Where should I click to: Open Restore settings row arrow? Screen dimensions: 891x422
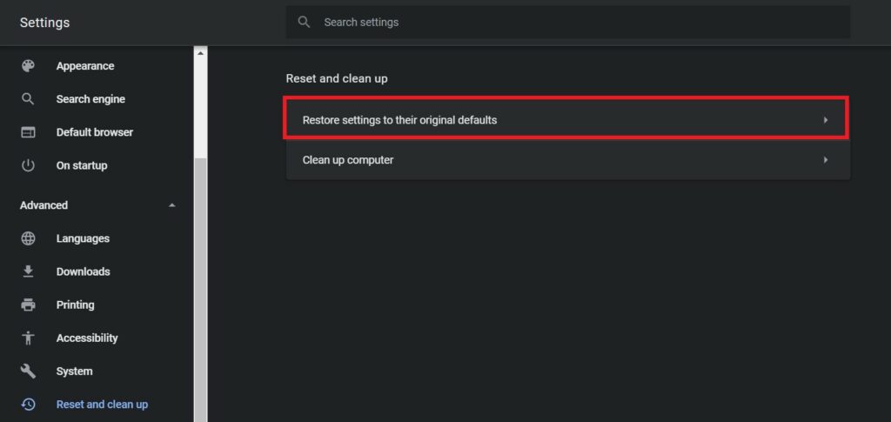pyautogui.click(x=826, y=120)
